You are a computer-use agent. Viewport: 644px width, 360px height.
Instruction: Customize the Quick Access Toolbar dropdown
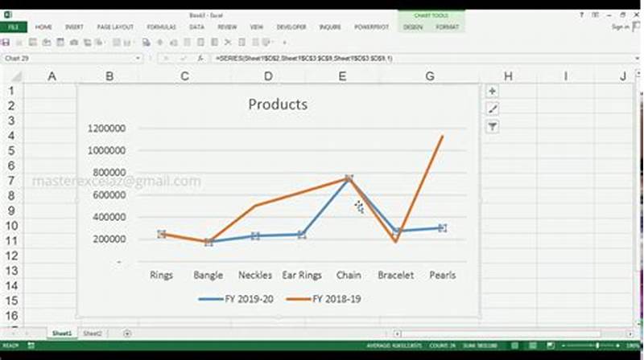285,43
